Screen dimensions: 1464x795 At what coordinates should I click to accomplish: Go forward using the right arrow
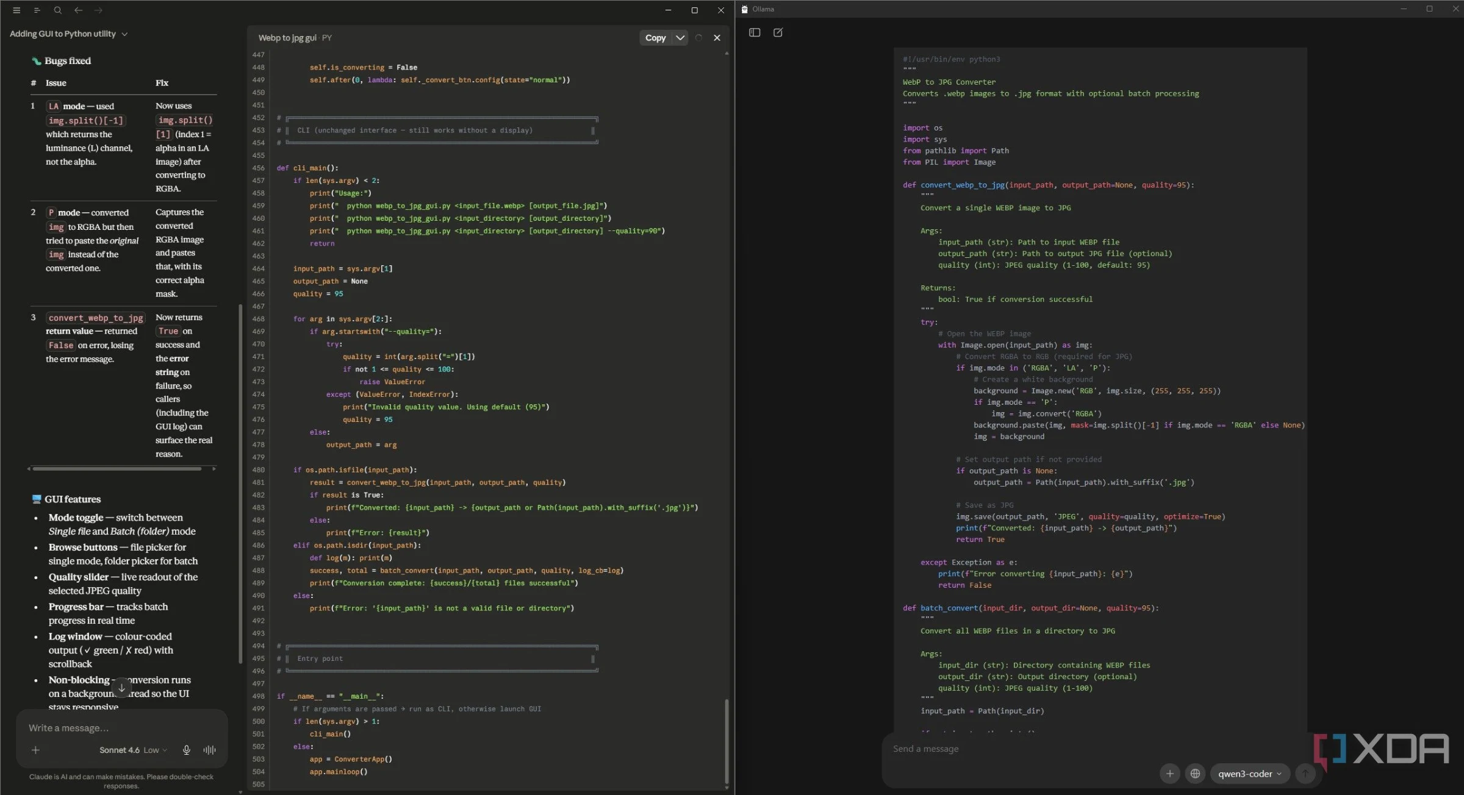click(98, 10)
